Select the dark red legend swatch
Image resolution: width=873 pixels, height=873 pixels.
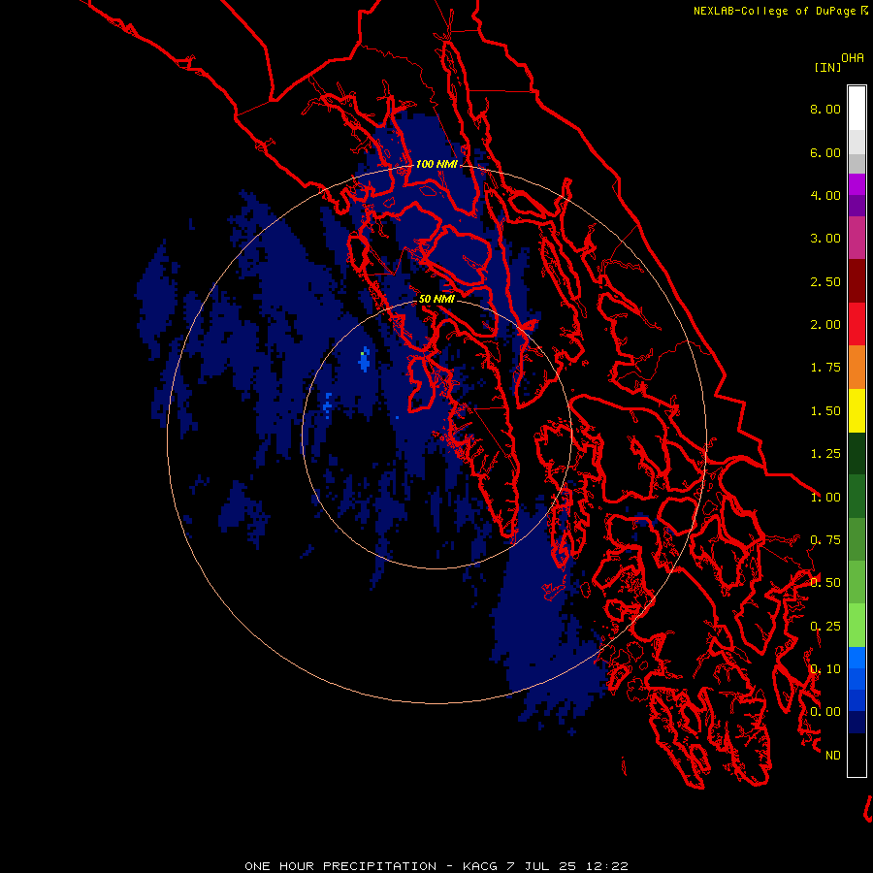coord(857,281)
